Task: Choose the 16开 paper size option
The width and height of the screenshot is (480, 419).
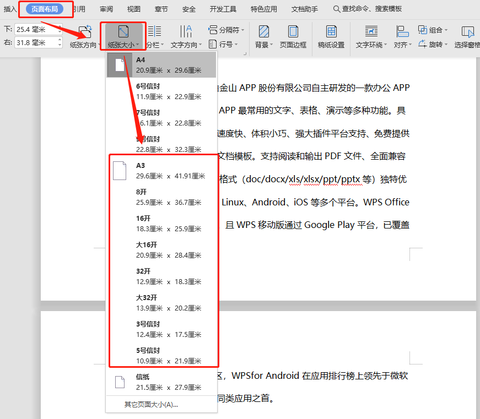Action: tap(163, 223)
